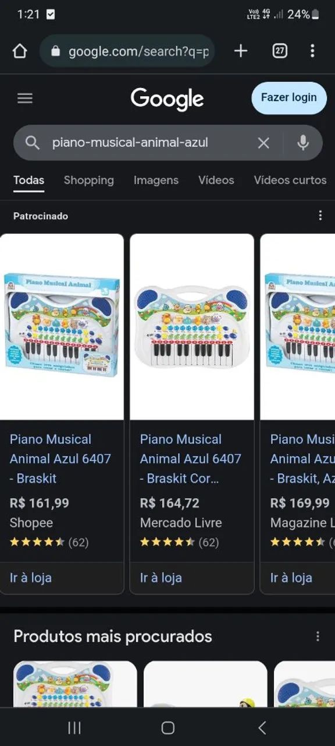Tap the microphone icon to search by voice

click(x=303, y=142)
